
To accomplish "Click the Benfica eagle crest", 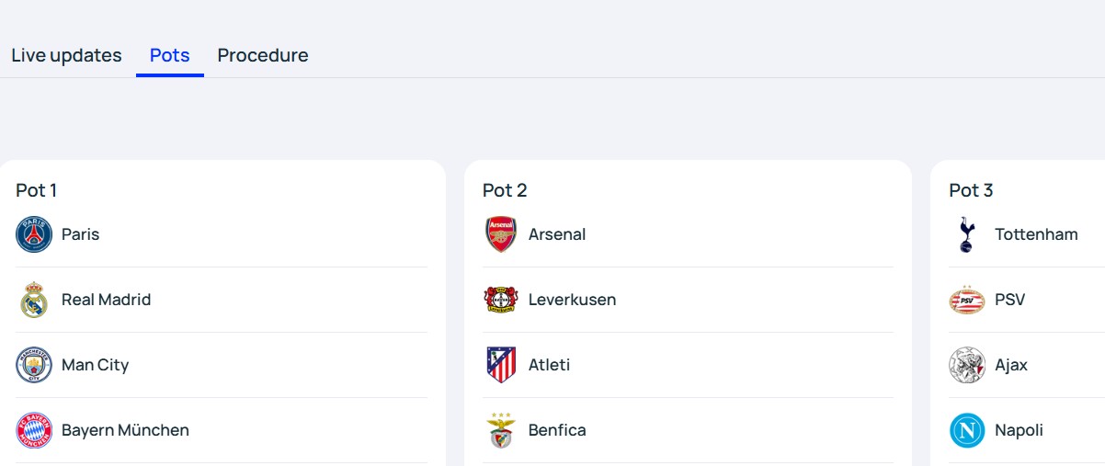I will [x=501, y=430].
